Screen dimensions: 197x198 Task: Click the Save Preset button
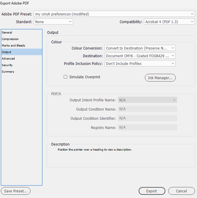(x=16, y=191)
